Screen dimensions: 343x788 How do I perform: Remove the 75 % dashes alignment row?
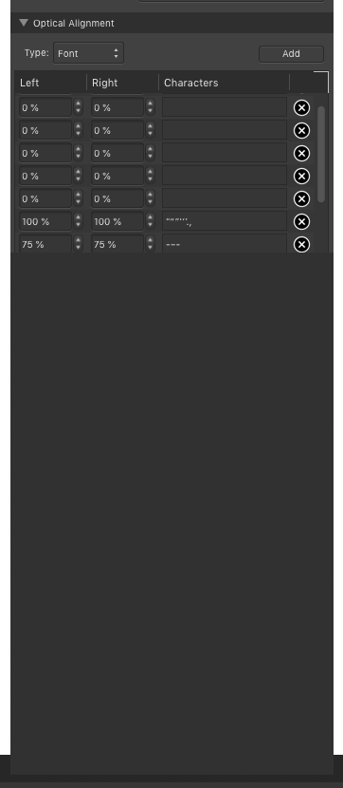301,244
